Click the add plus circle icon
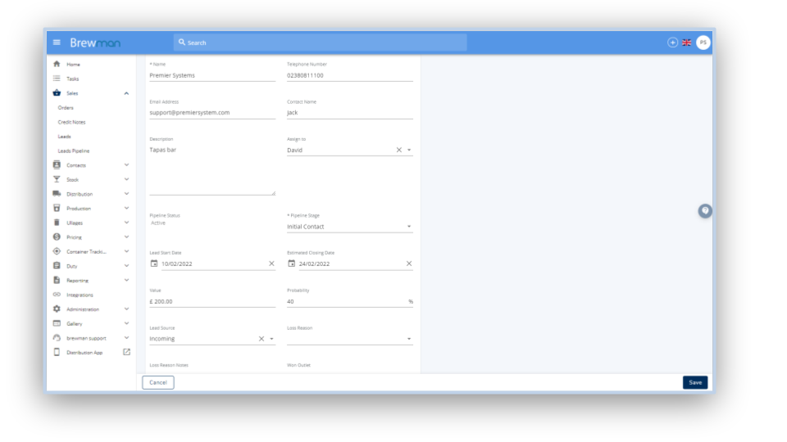This screenshot has width=787, height=442. coord(672,43)
